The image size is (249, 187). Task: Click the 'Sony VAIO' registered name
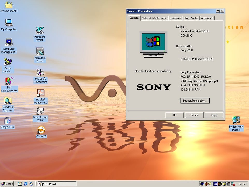(x=187, y=50)
